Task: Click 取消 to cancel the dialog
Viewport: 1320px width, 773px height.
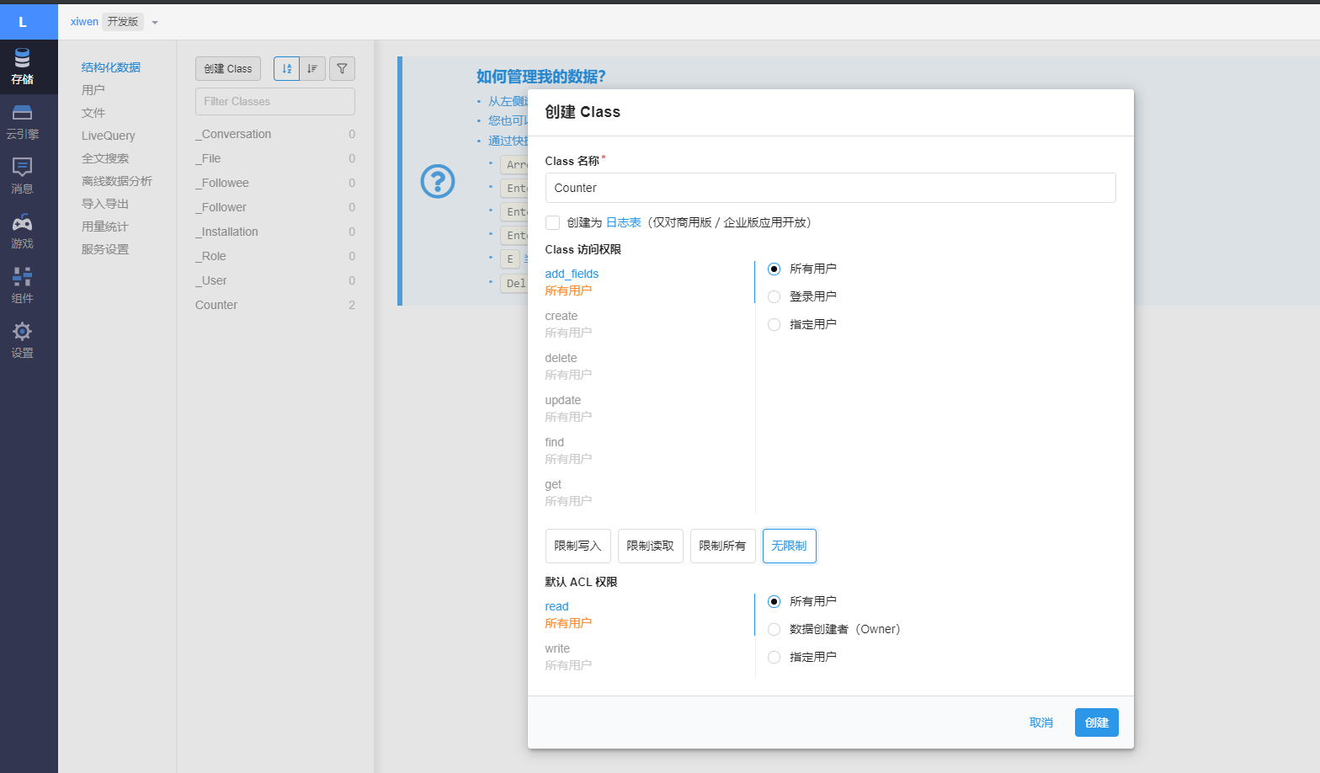Action: click(1041, 722)
